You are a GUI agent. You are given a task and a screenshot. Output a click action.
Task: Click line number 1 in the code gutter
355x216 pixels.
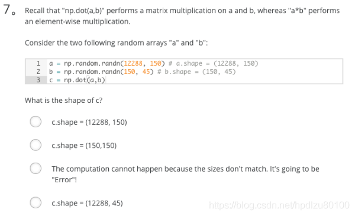pos(38,63)
